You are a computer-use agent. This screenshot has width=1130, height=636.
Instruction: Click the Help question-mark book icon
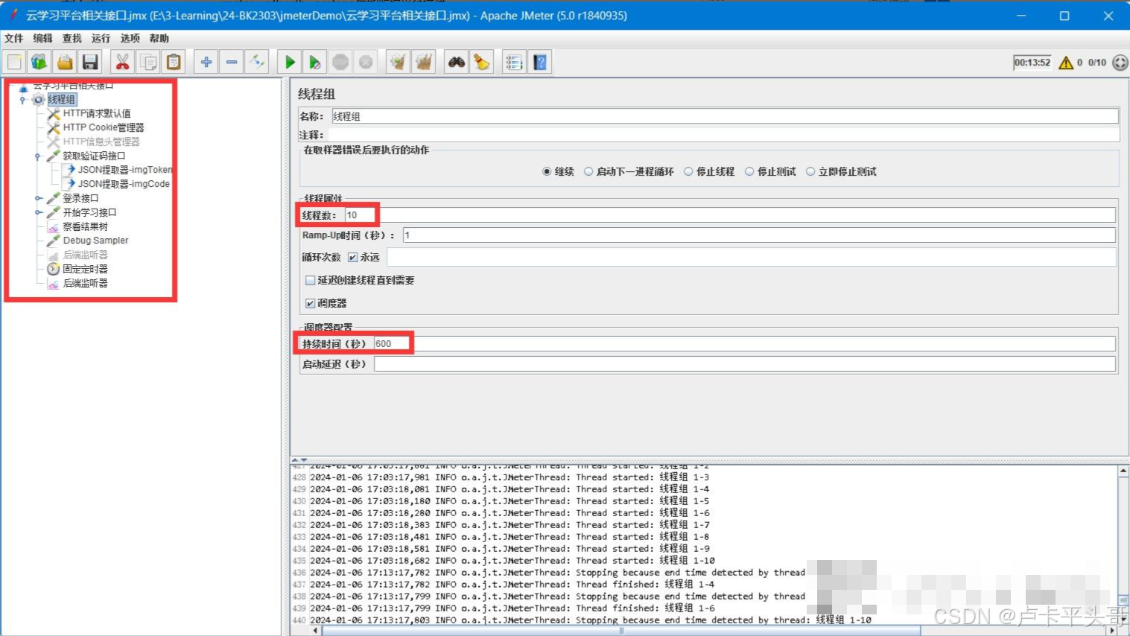tap(540, 62)
